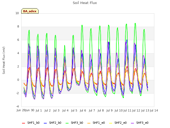The image size is (170, 128).
Task: Click the BA_adex annotation label
Action: [x=30, y=11]
